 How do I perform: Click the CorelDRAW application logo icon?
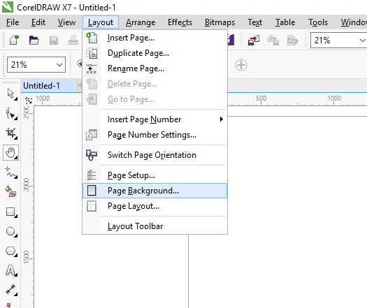click(x=8, y=7)
